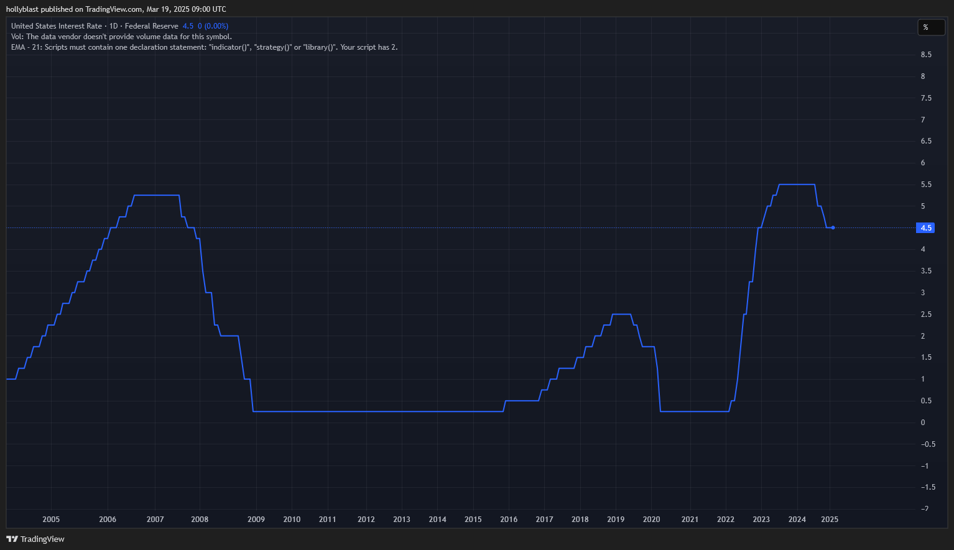Click the 1D interval label in legend
Screen dimensions: 954x550
114,26
